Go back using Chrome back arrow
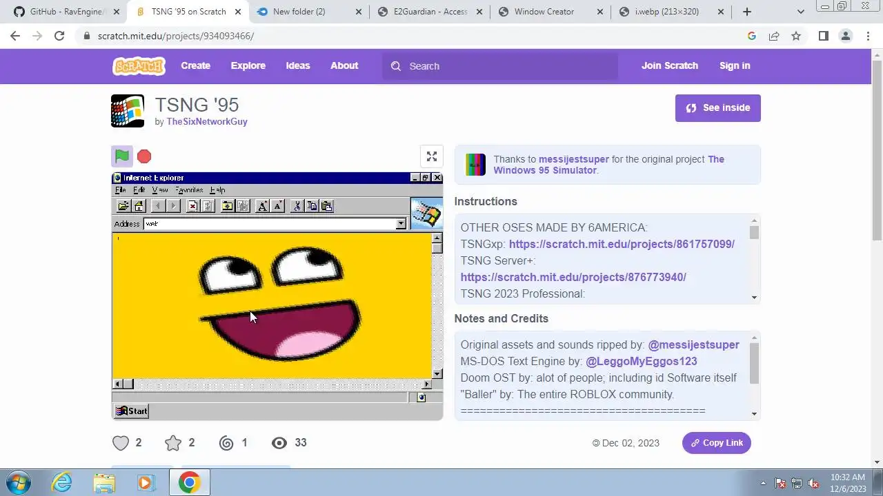 pos(15,36)
